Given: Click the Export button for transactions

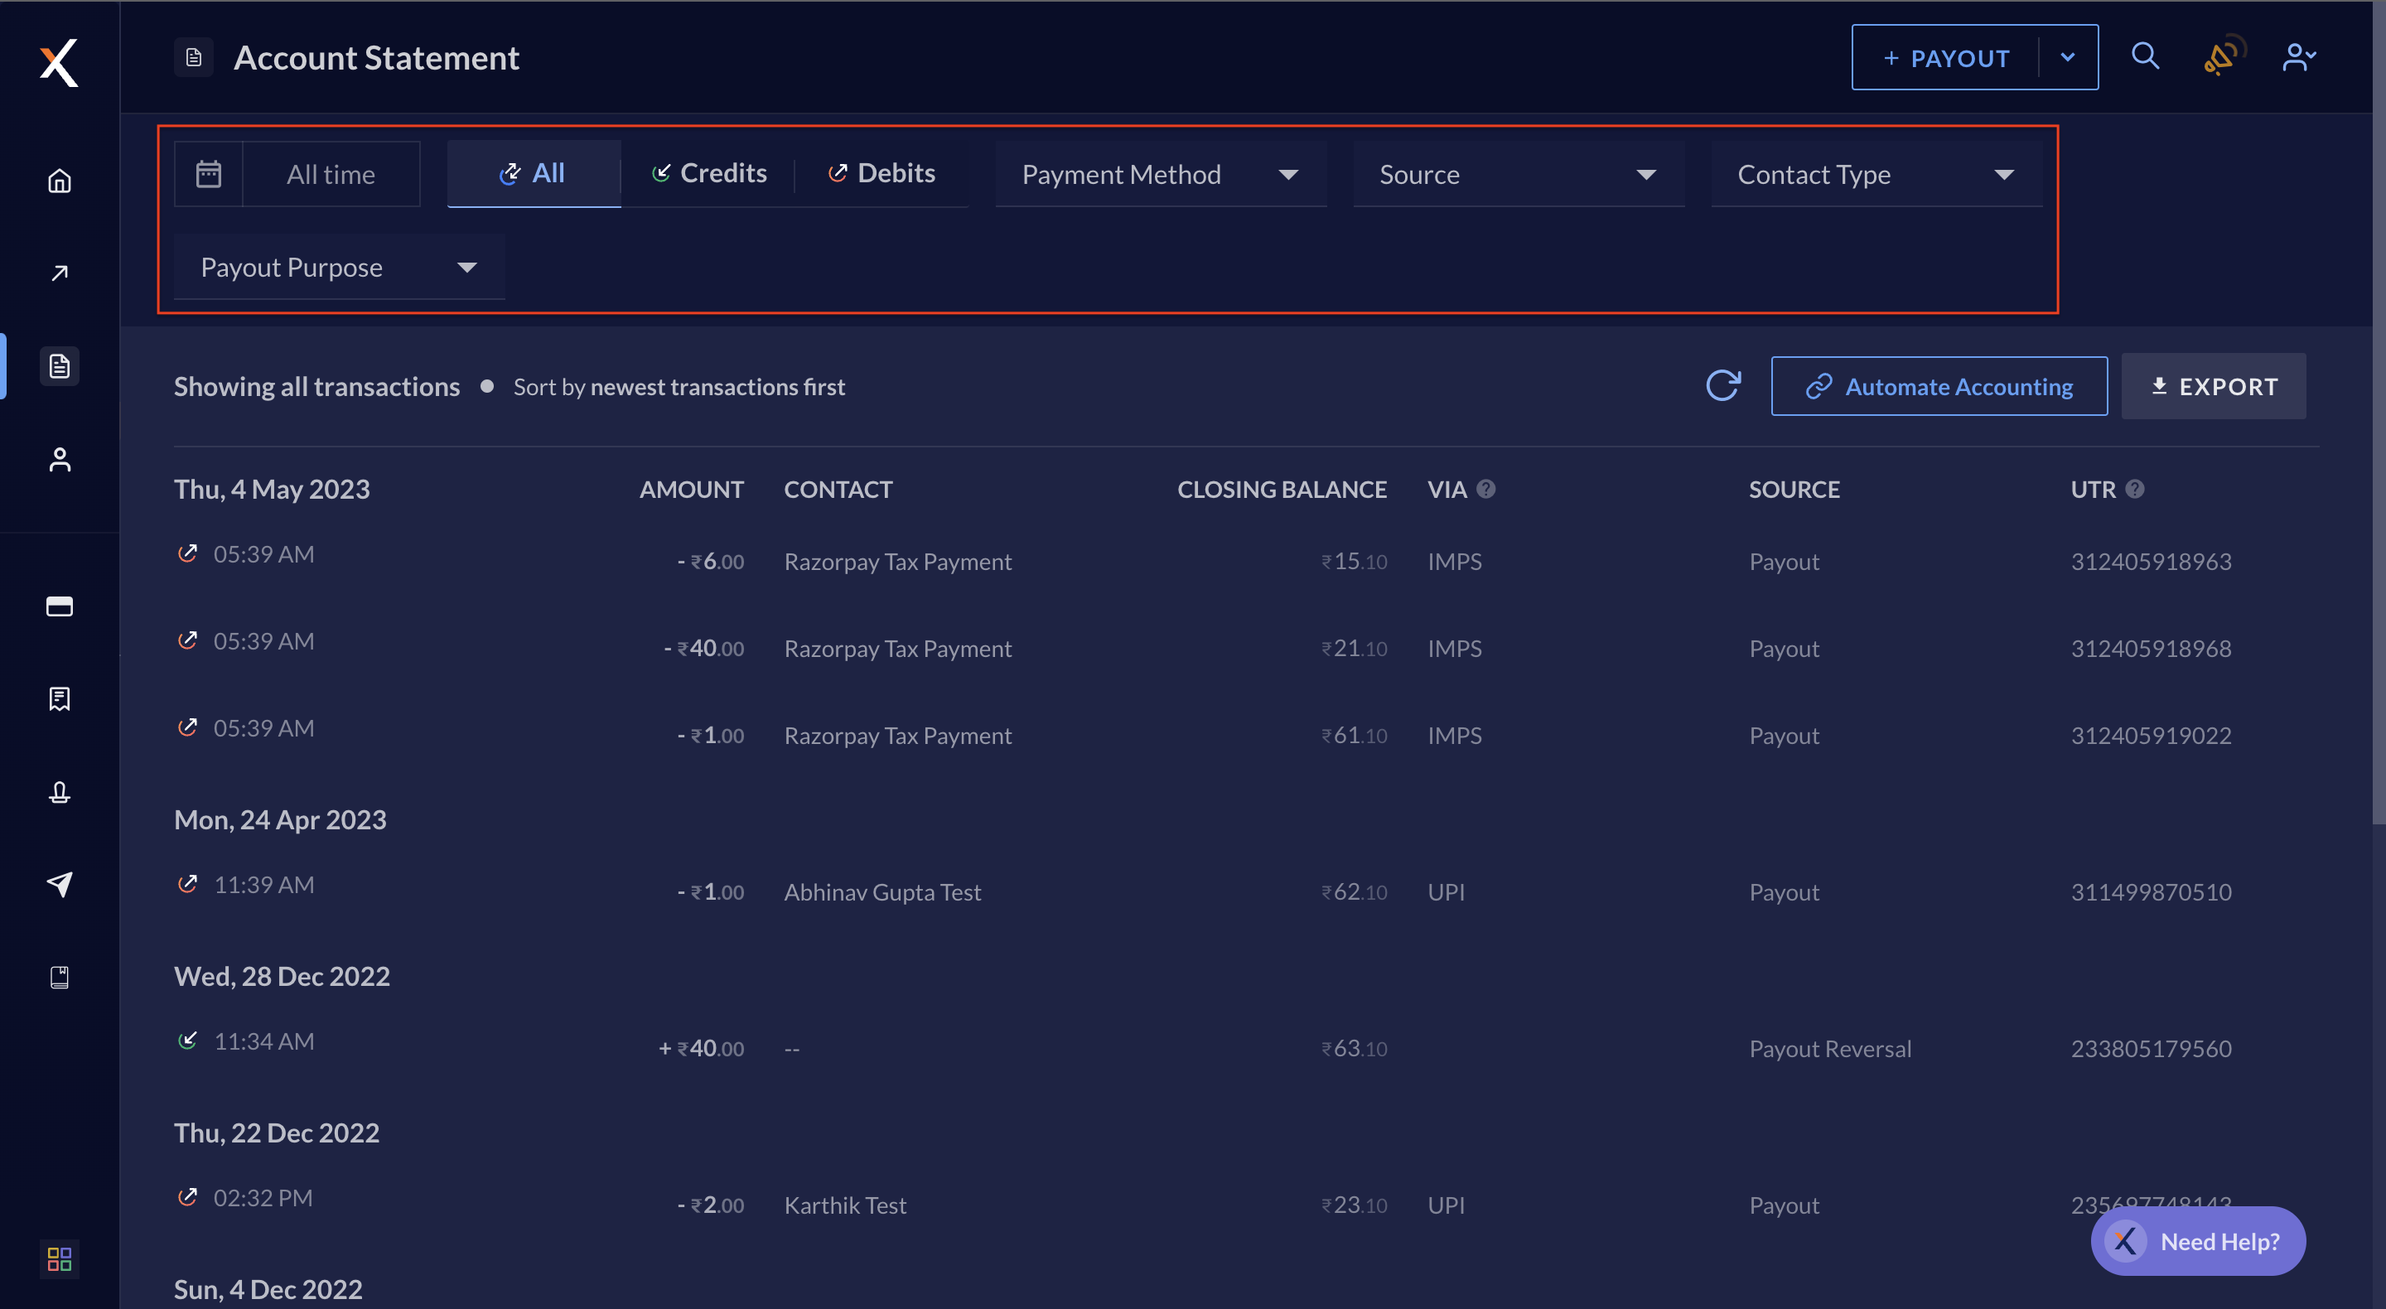Looking at the screenshot, I should click(x=2214, y=385).
